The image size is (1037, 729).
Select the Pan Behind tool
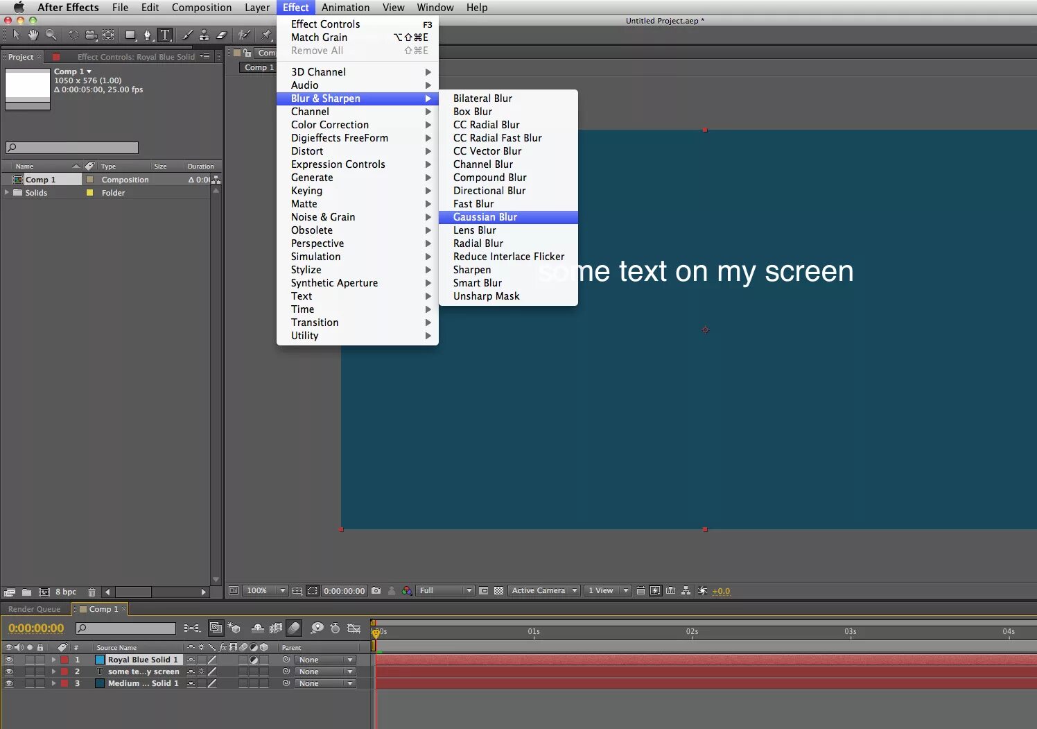point(108,35)
